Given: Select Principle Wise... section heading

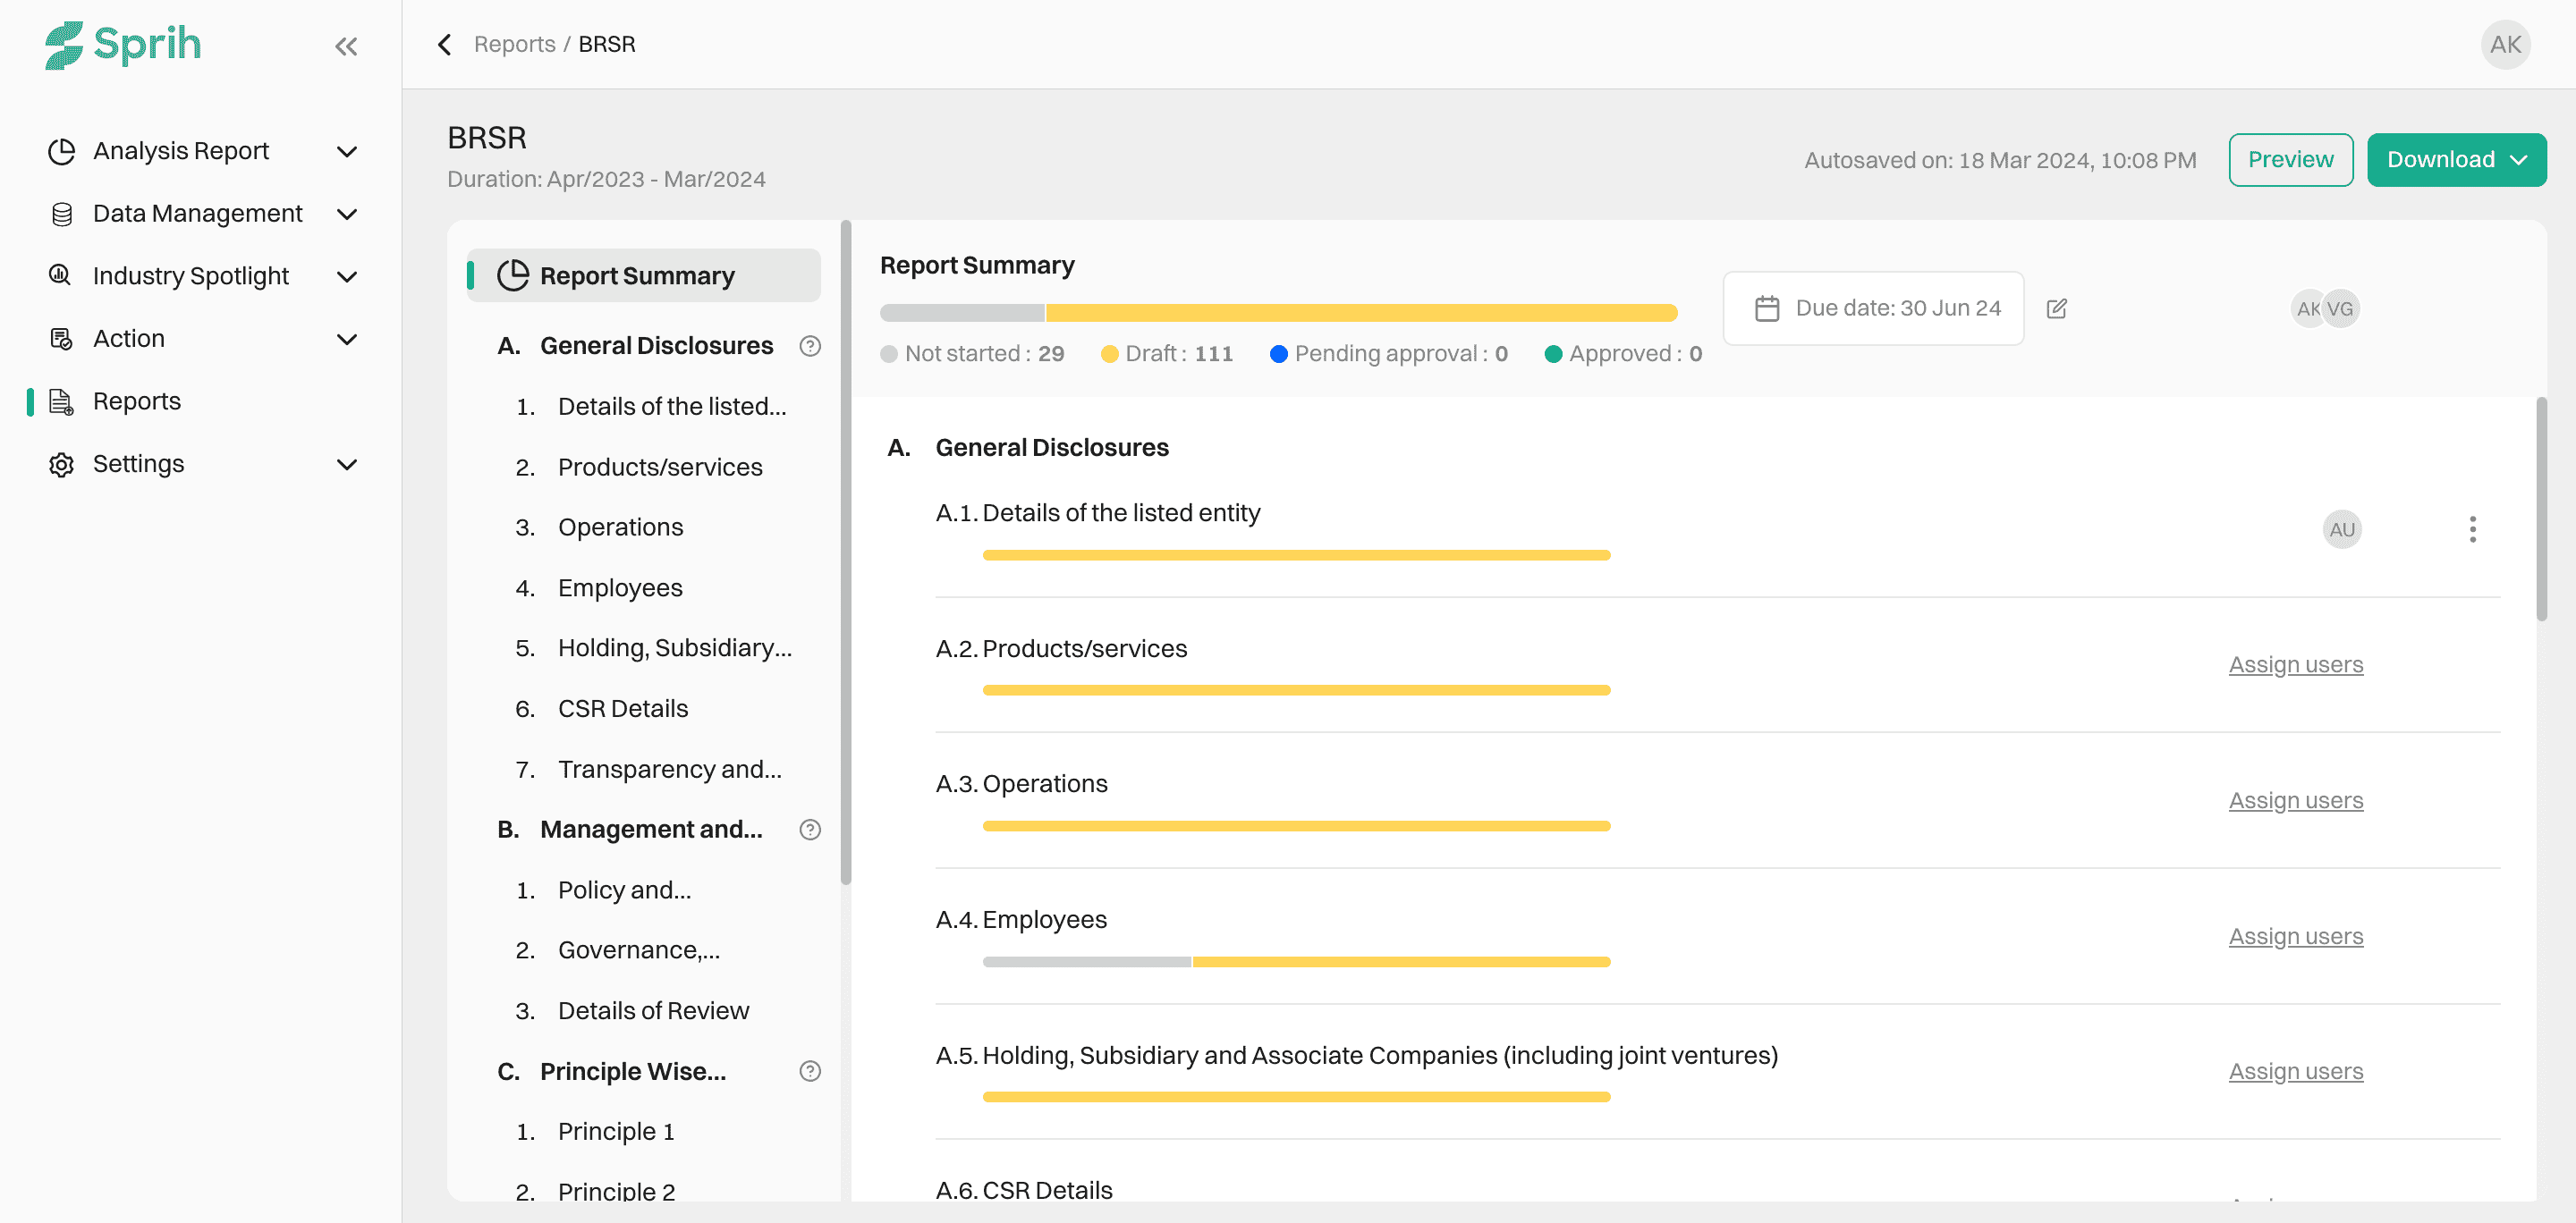Looking at the screenshot, I should pos(633,1071).
